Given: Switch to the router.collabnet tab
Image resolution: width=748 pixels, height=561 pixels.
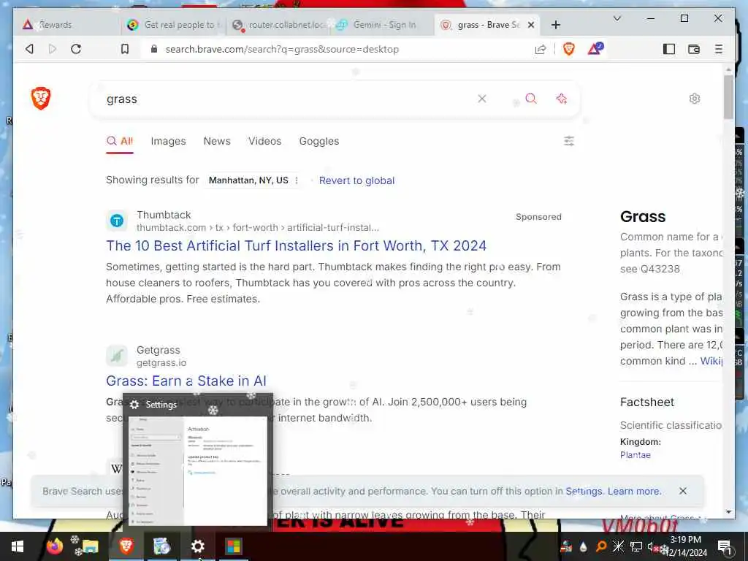Looking at the screenshot, I should coord(278,25).
